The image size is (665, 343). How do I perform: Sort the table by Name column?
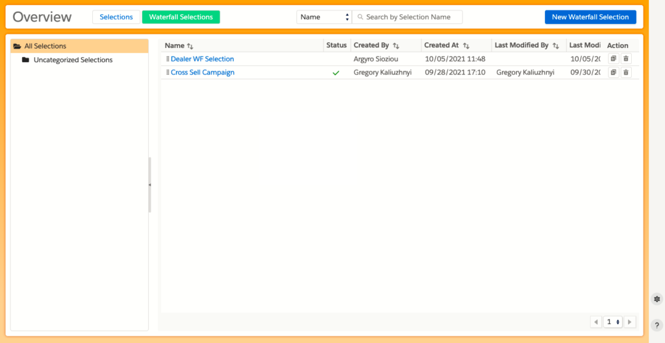click(190, 46)
